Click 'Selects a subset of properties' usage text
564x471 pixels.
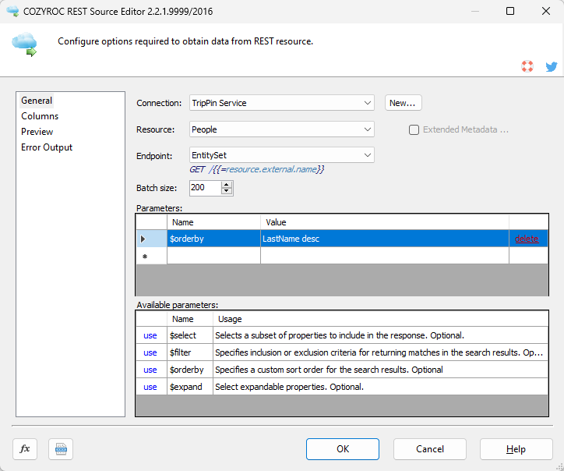click(340, 335)
